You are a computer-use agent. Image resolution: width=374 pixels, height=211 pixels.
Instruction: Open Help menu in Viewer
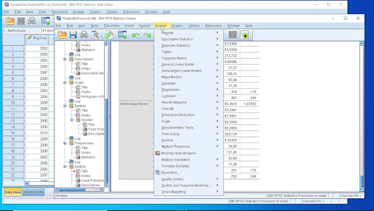pos(249,25)
